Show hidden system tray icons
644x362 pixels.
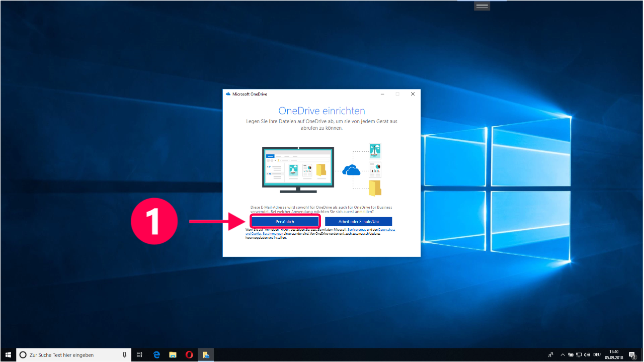coord(563,355)
